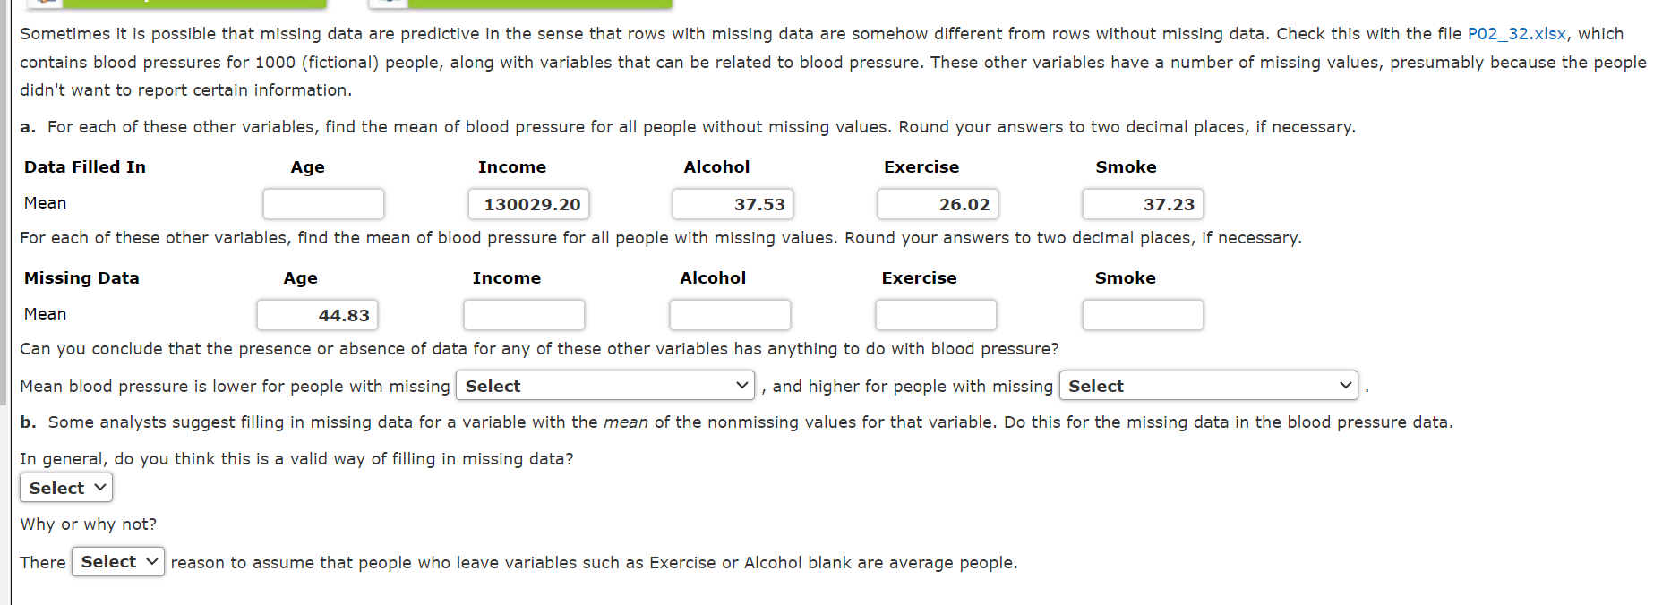The width and height of the screenshot is (1671, 605).
Task: Open the Select dropdown after the word 'There'
Action: (117, 562)
